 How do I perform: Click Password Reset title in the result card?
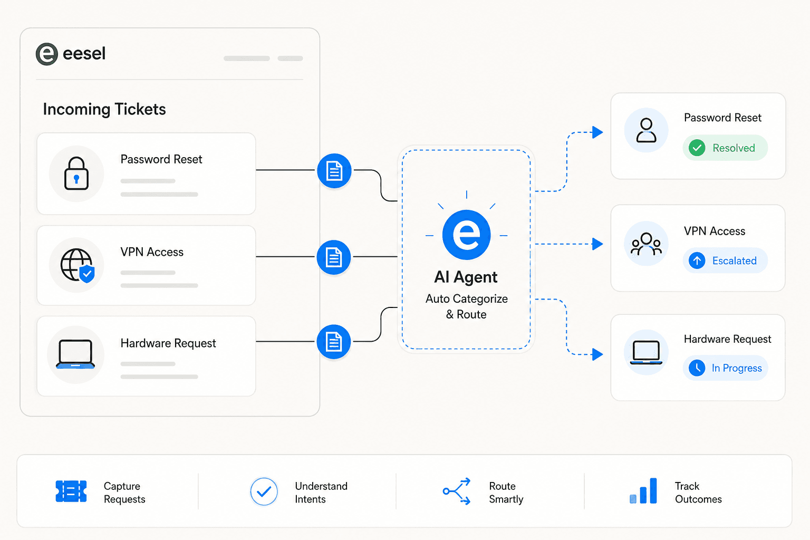722,118
